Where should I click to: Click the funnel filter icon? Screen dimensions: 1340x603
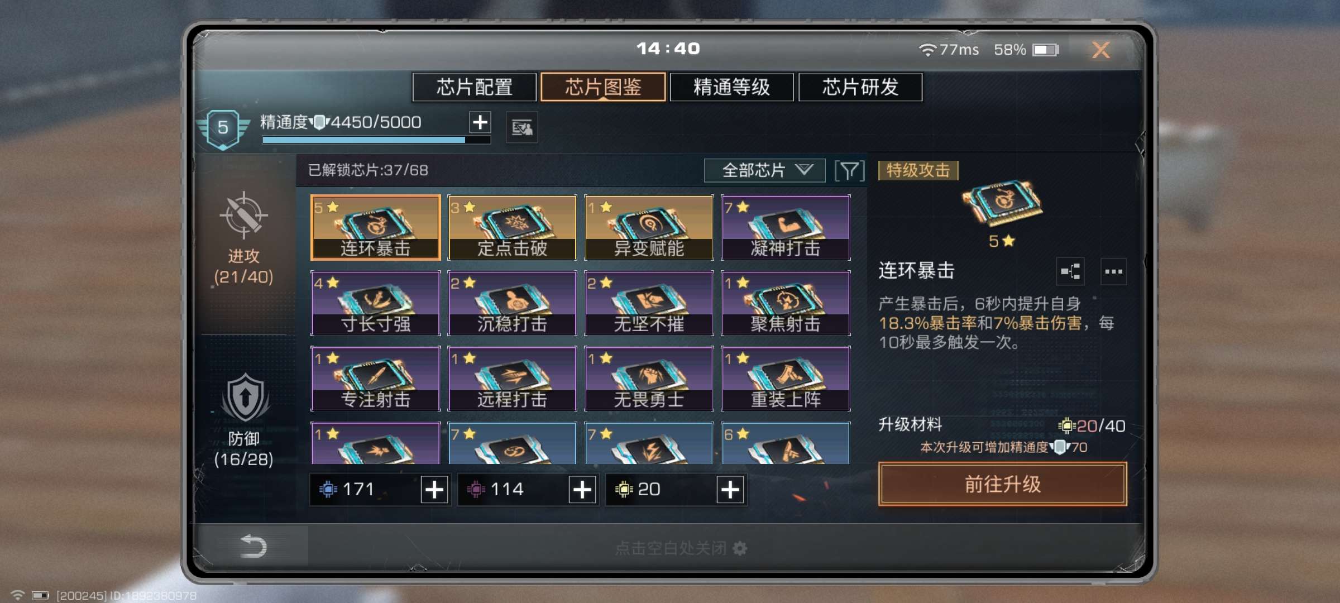tap(849, 171)
